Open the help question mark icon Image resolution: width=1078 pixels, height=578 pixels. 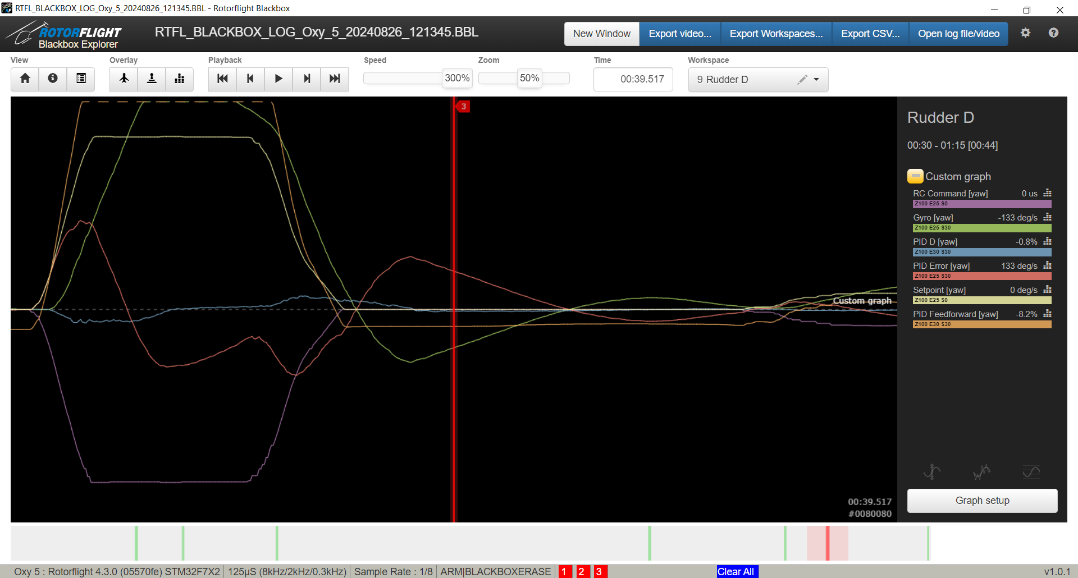pos(1053,33)
